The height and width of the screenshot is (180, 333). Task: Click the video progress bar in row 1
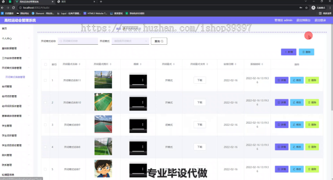138,84
